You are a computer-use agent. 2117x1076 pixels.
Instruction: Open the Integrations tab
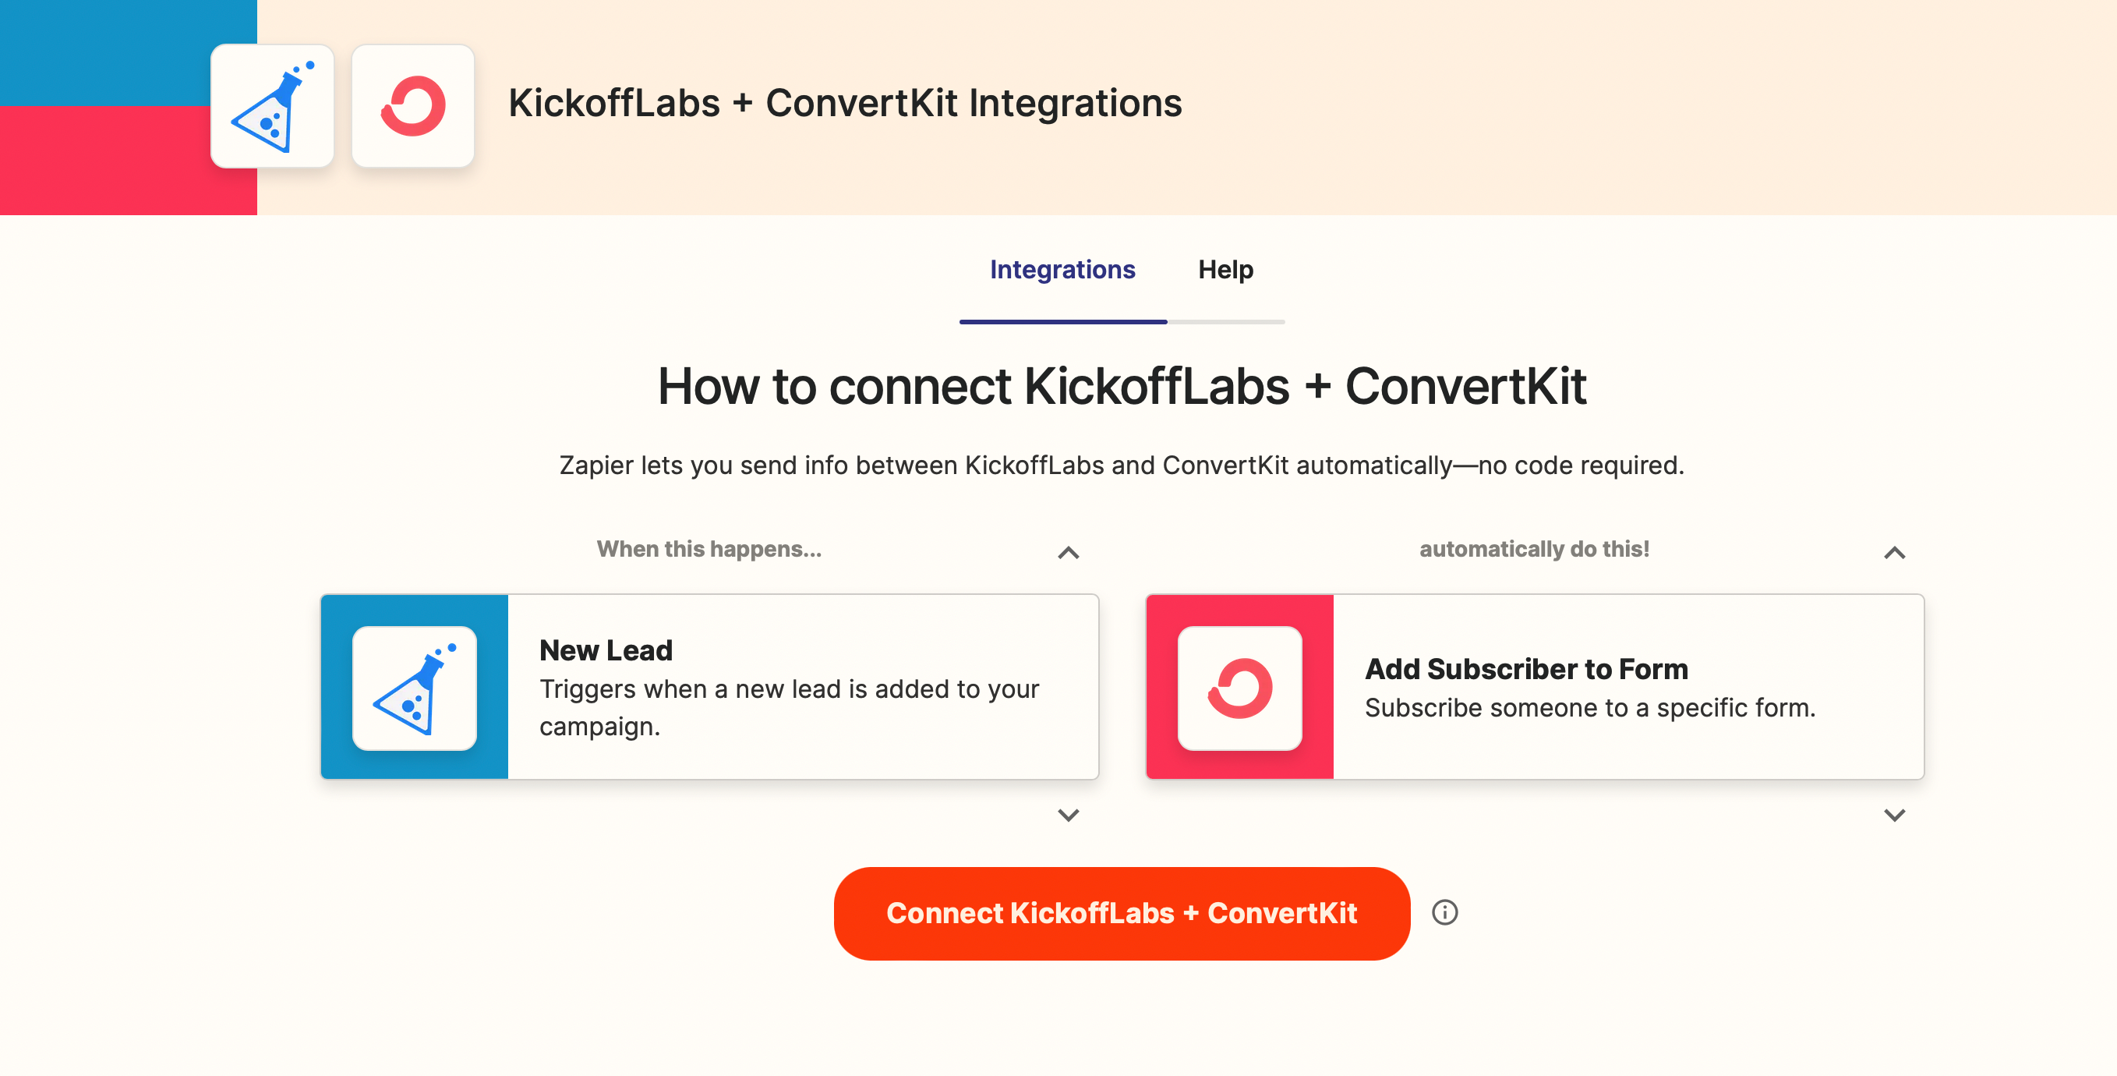(1062, 270)
